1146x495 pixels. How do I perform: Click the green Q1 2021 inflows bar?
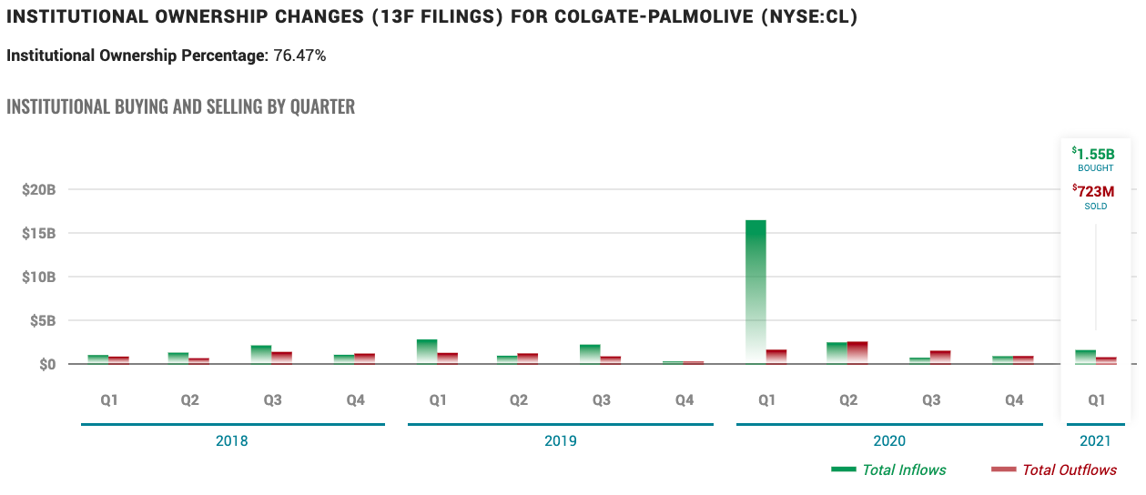click(x=1086, y=358)
